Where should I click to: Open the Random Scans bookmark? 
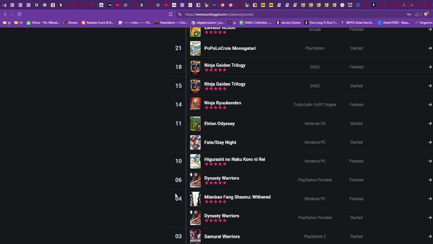98,23
